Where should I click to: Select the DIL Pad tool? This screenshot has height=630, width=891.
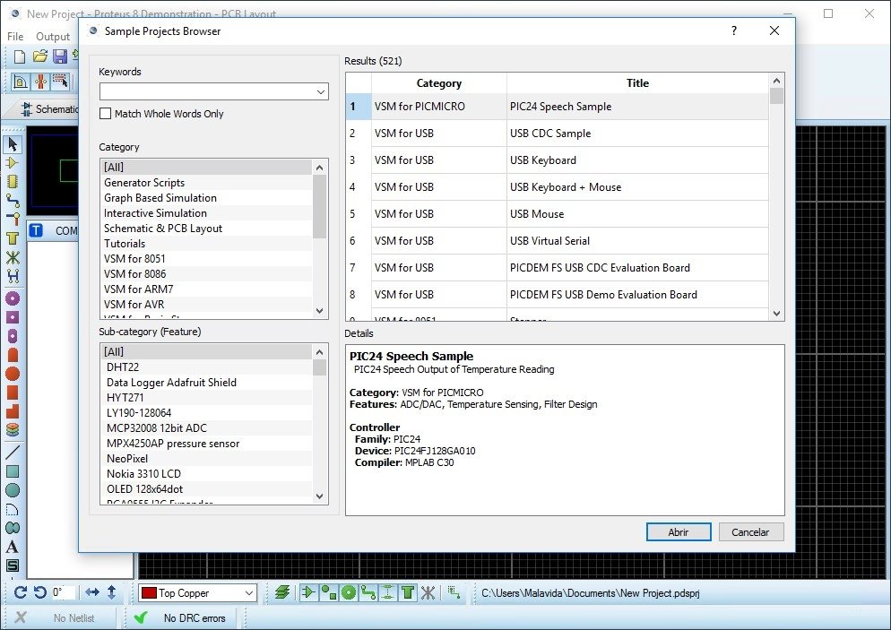(x=13, y=336)
